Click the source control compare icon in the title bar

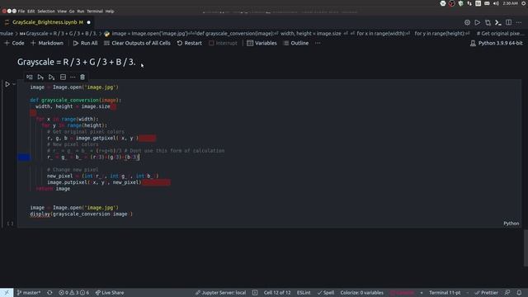[467, 22]
